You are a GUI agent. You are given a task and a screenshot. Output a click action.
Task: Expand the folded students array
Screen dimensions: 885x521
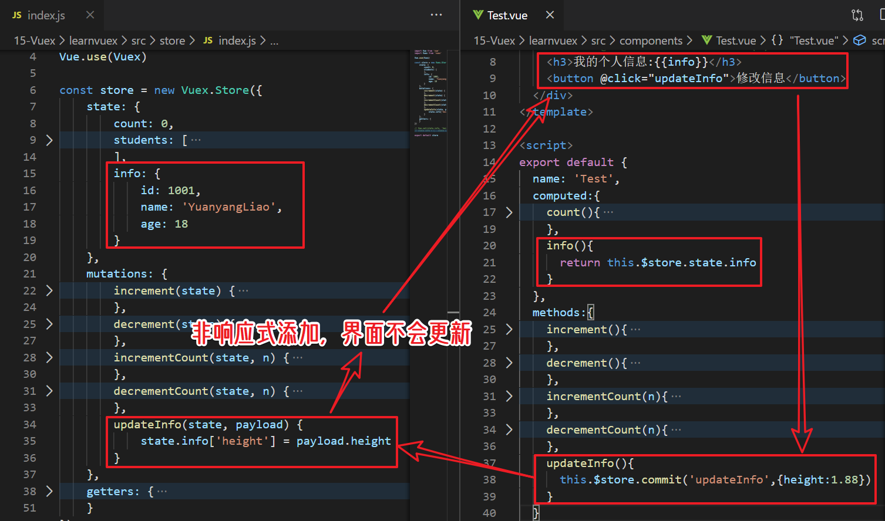pos(49,140)
